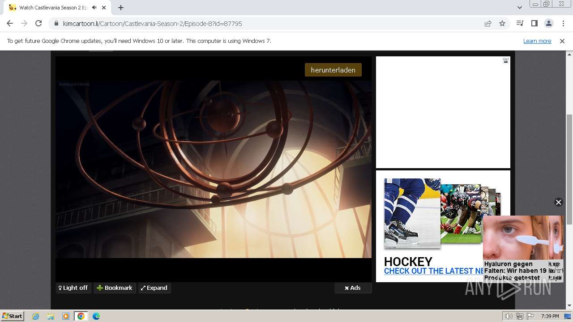Open the Windows Start menu
The width and height of the screenshot is (573, 322).
[x=13, y=316]
